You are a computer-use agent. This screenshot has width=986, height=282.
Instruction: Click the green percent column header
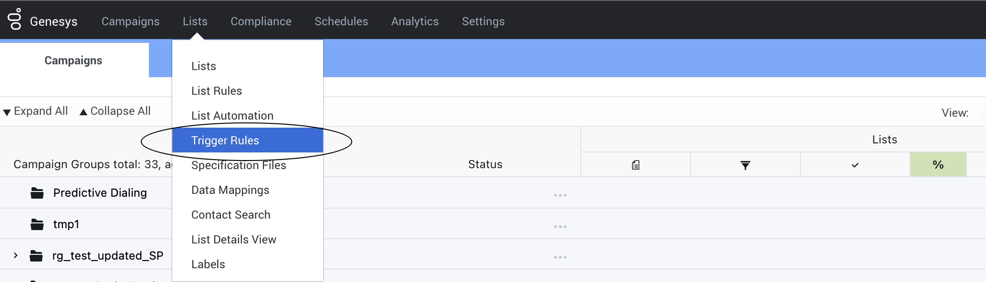click(x=938, y=165)
